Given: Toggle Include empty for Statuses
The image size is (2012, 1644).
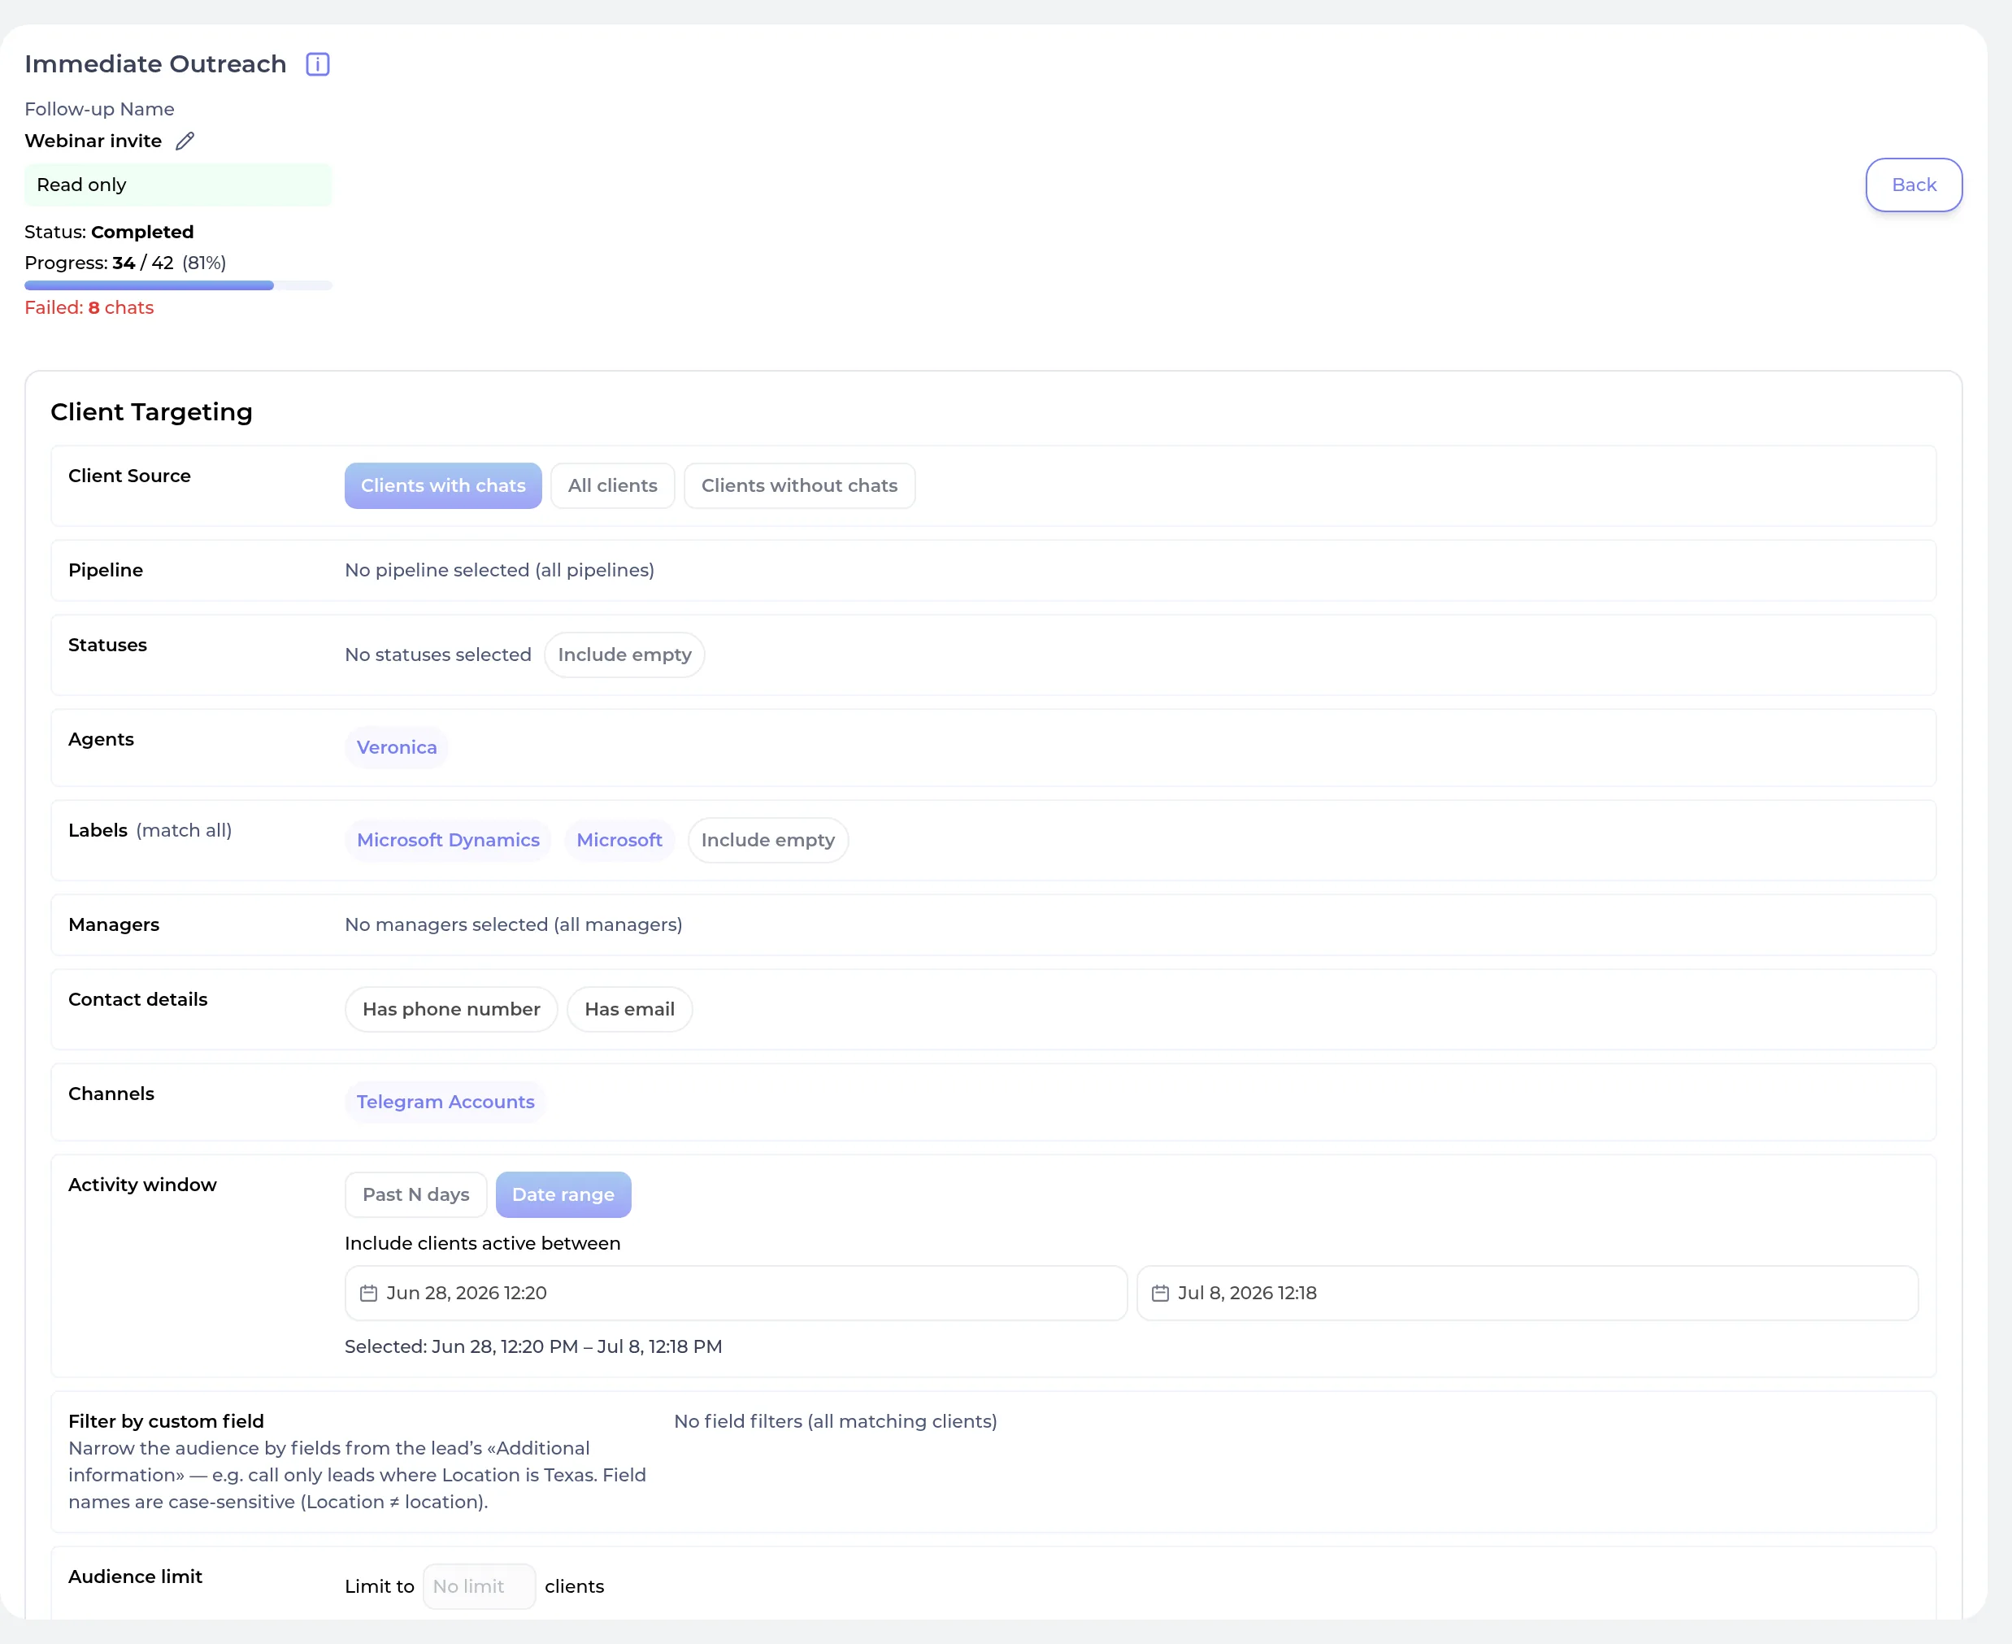Looking at the screenshot, I should pos(625,655).
